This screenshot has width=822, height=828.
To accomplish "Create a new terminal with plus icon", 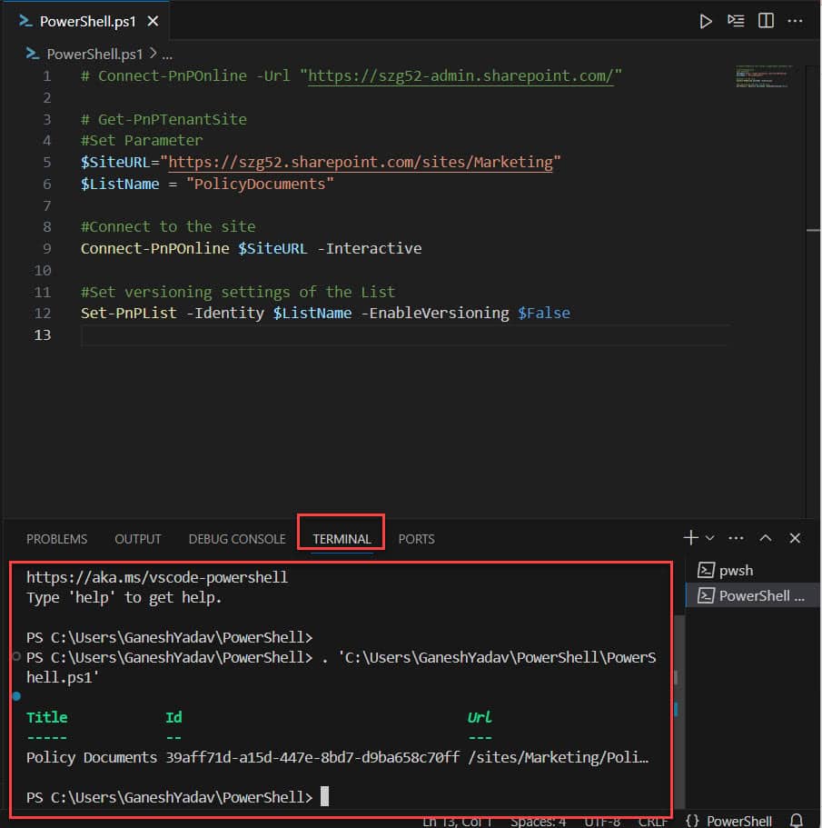I will pyautogui.click(x=690, y=537).
